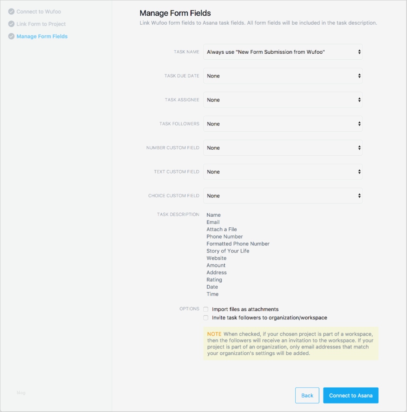Expand the Task Followers dropdown
Image resolution: width=407 pixels, height=412 pixels.
point(283,124)
